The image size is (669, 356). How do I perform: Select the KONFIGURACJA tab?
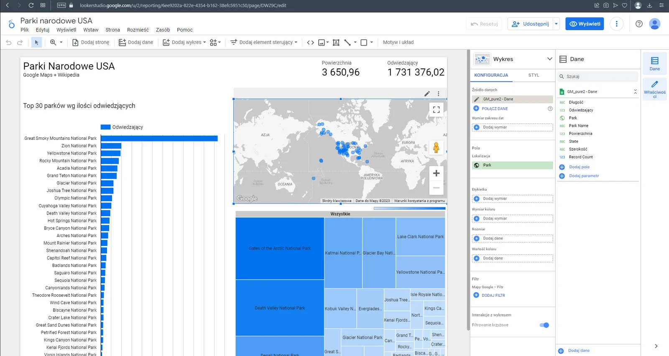[x=491, y=75]
